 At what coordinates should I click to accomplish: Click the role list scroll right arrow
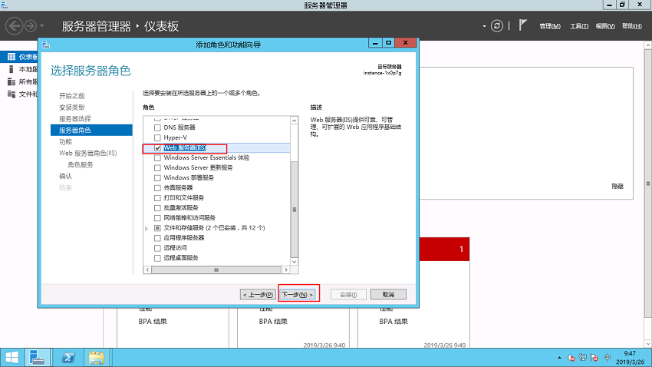[285, 269]
